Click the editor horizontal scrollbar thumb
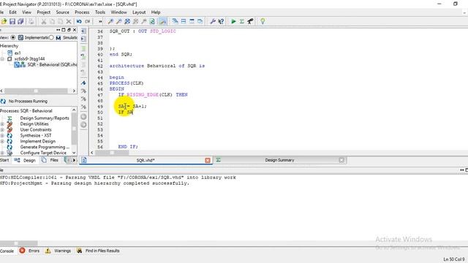The height and width of the screenshot is (263, 468). (112, 153)
